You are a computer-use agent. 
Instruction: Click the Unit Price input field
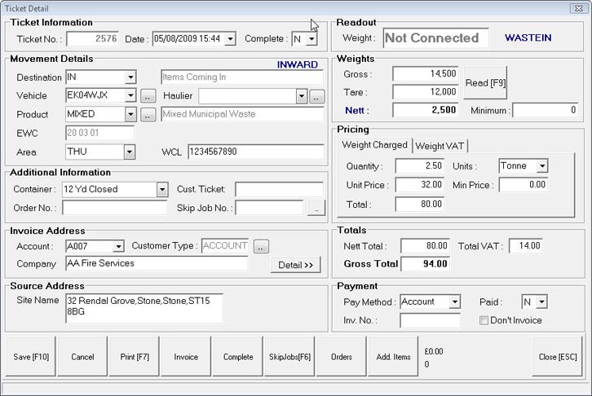pyautogui.click(x=418, y=185)
